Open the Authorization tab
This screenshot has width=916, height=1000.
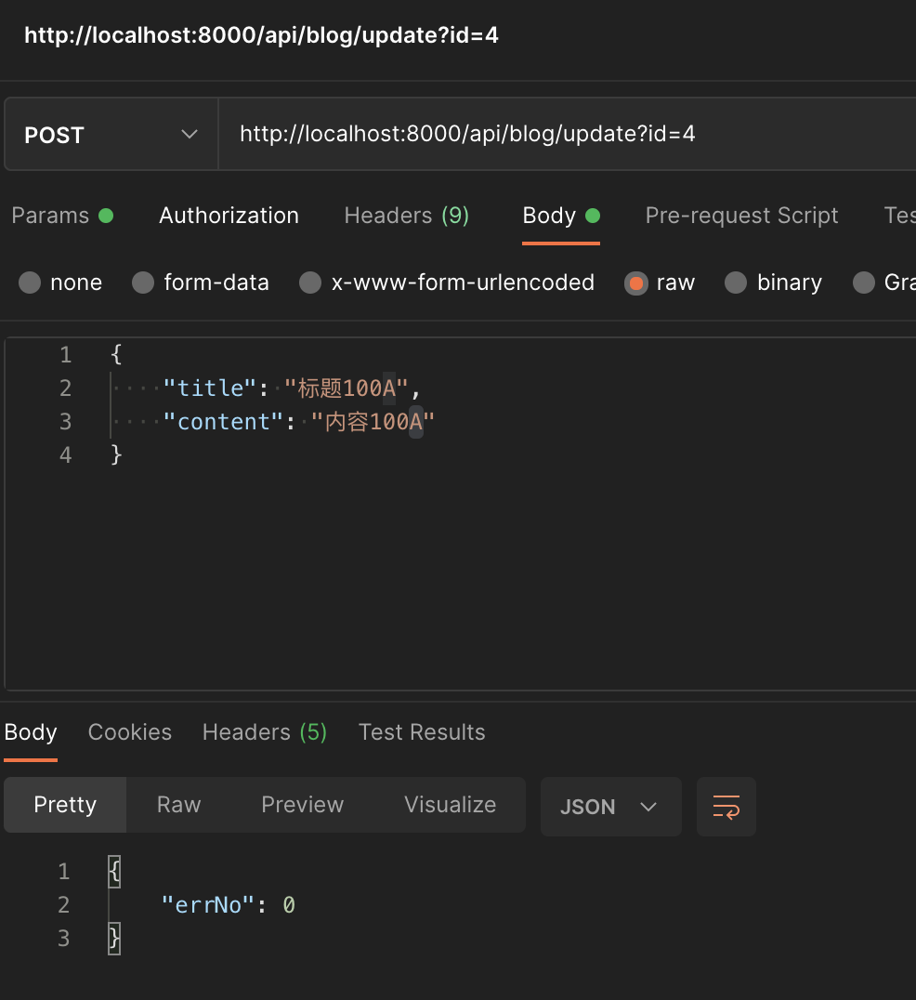tap(229, 216)
